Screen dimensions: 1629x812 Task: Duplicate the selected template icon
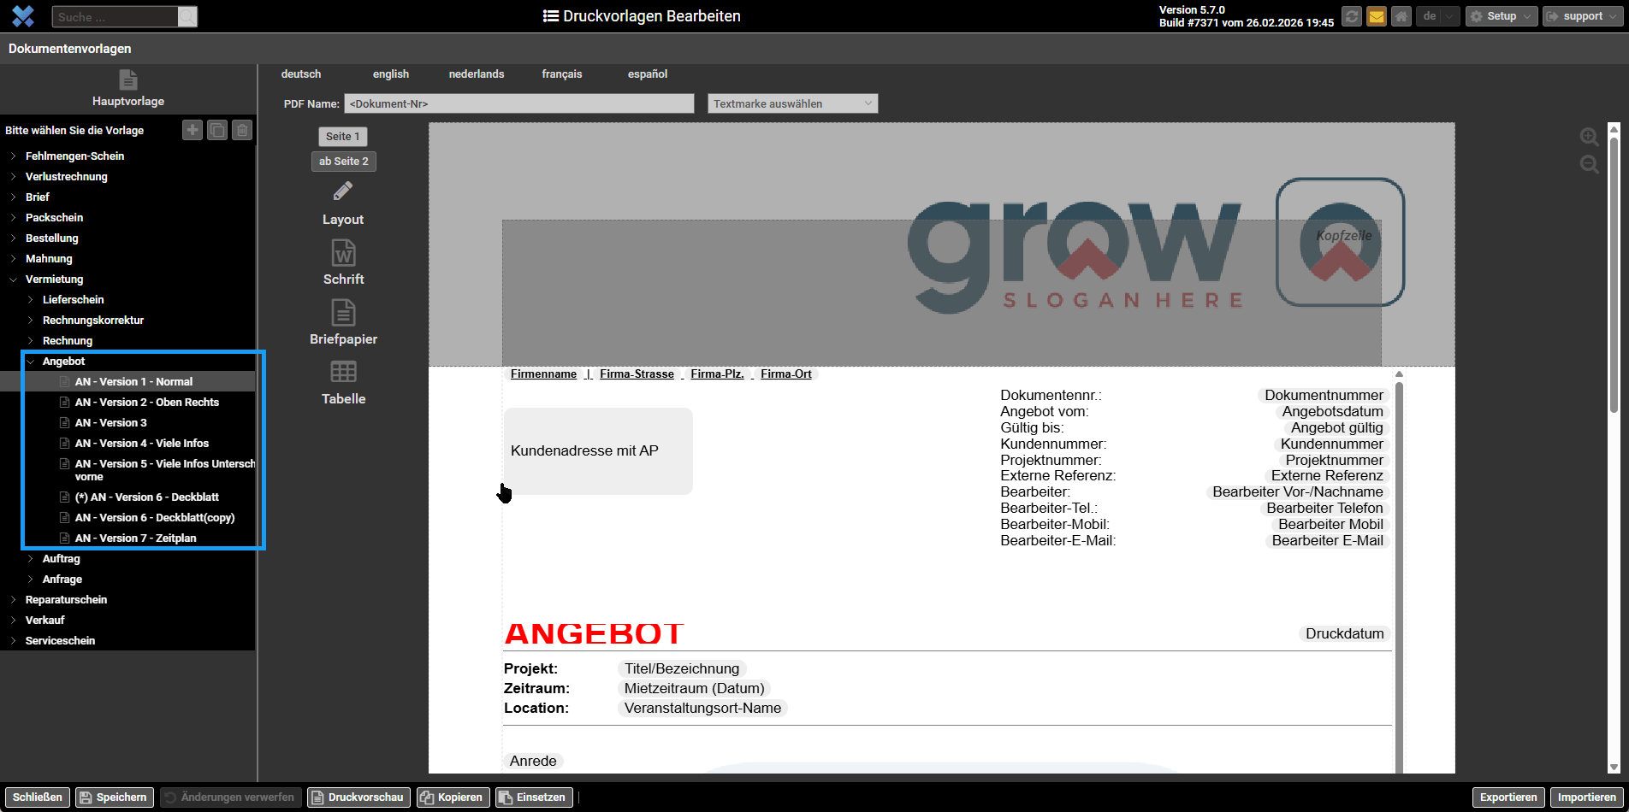[x=217, y=130]
